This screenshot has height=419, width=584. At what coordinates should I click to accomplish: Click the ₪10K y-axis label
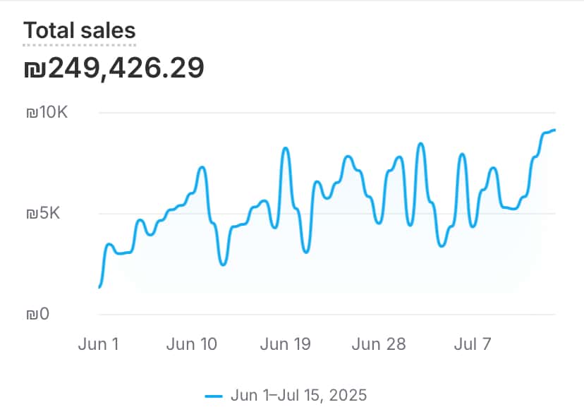click(x=47, y=112)
